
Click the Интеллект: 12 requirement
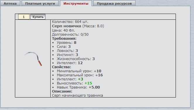[x=70, y=63]
